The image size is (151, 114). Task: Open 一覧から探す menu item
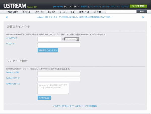point(12,12)
